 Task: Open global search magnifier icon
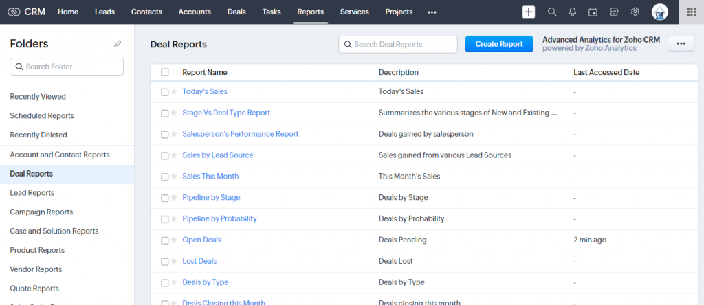point(552,12)
